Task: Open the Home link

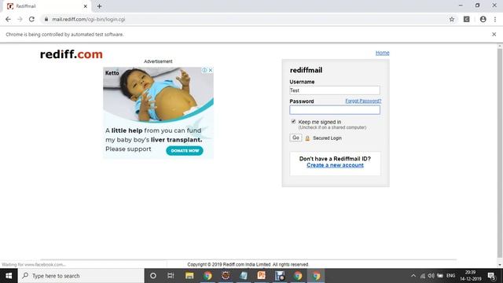Action: tap(383, 53)
